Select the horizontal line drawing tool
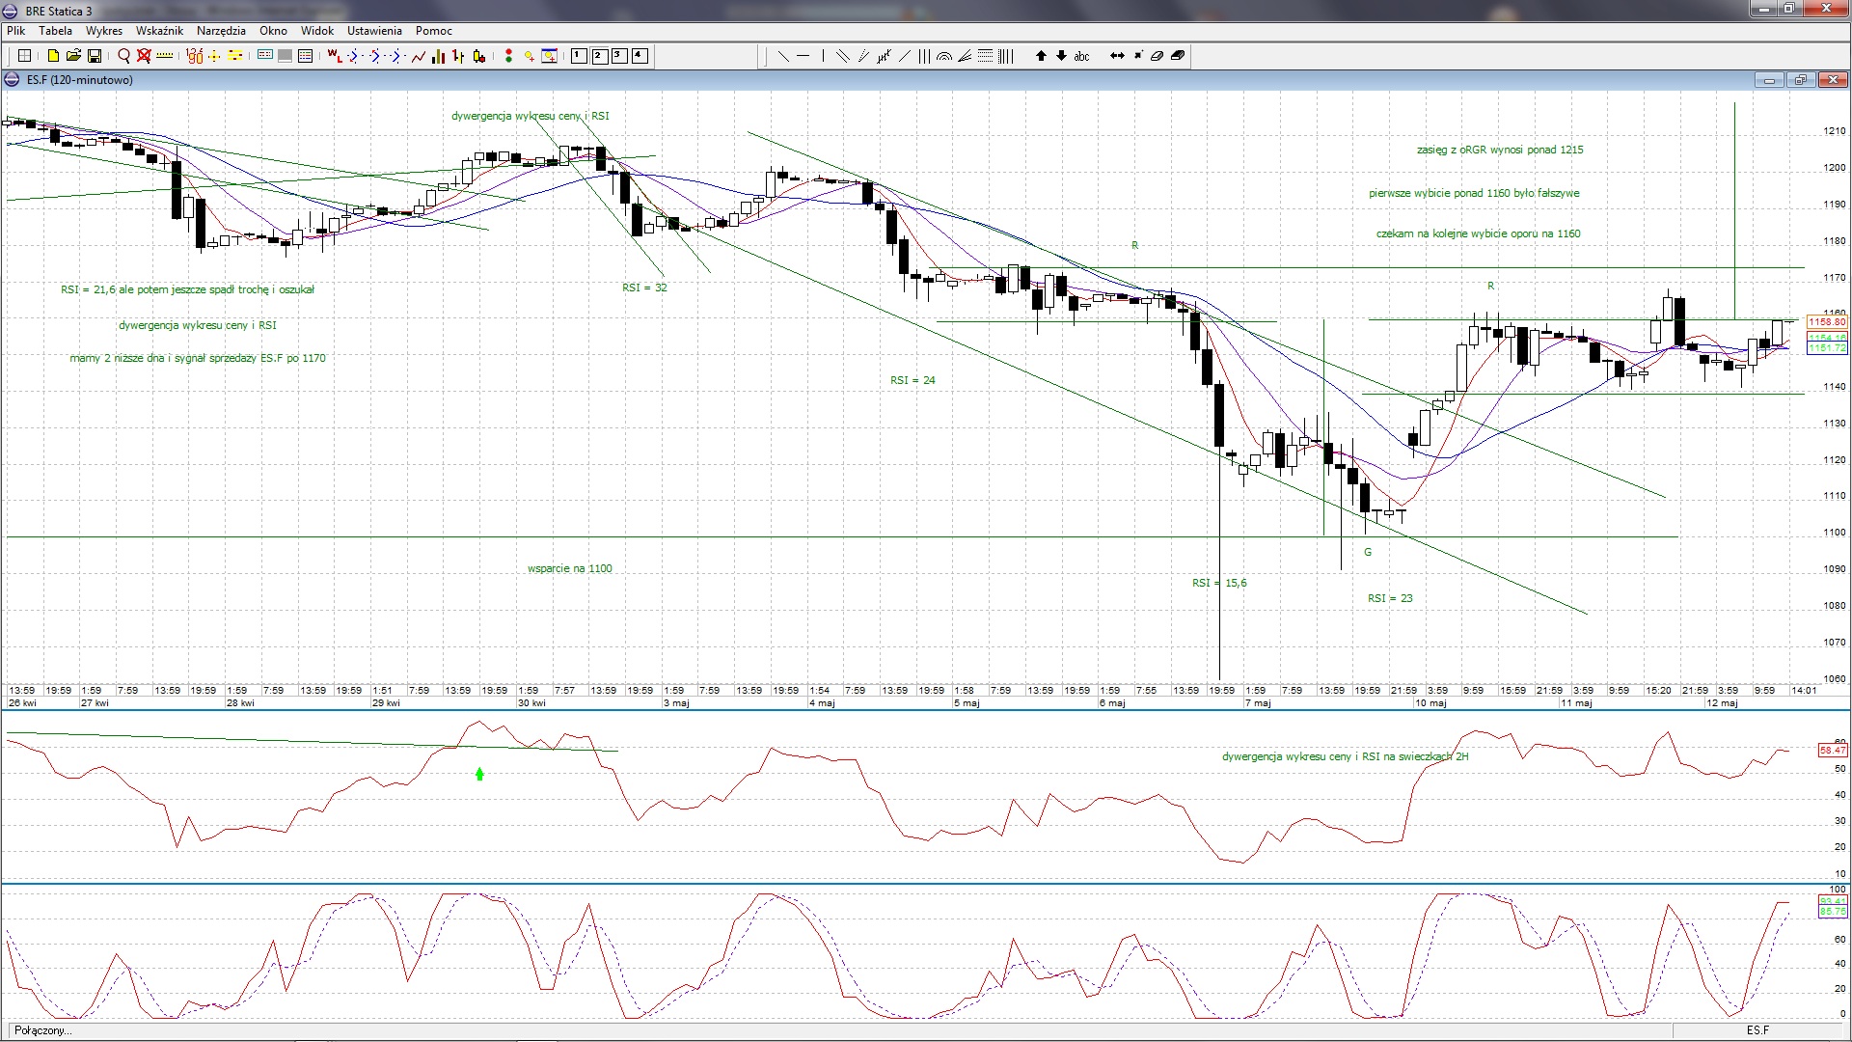The image size is (1852, 1042). click(803, 56)
